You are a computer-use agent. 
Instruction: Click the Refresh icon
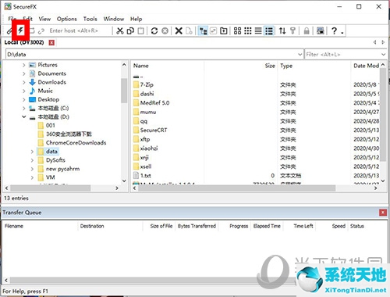point(154,30)
